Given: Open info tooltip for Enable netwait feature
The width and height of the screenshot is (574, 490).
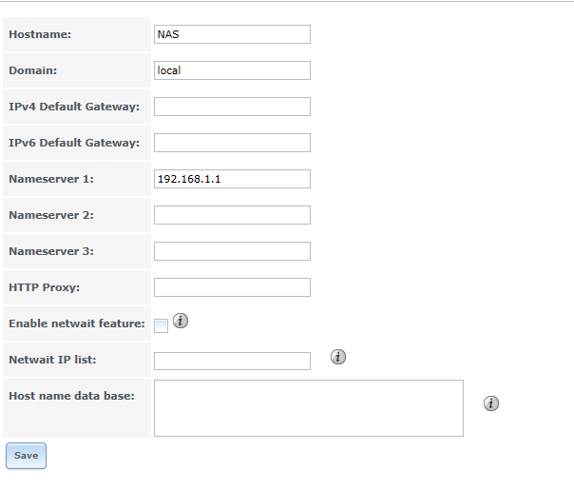Looking at the screenshot, I should (181, 321).
